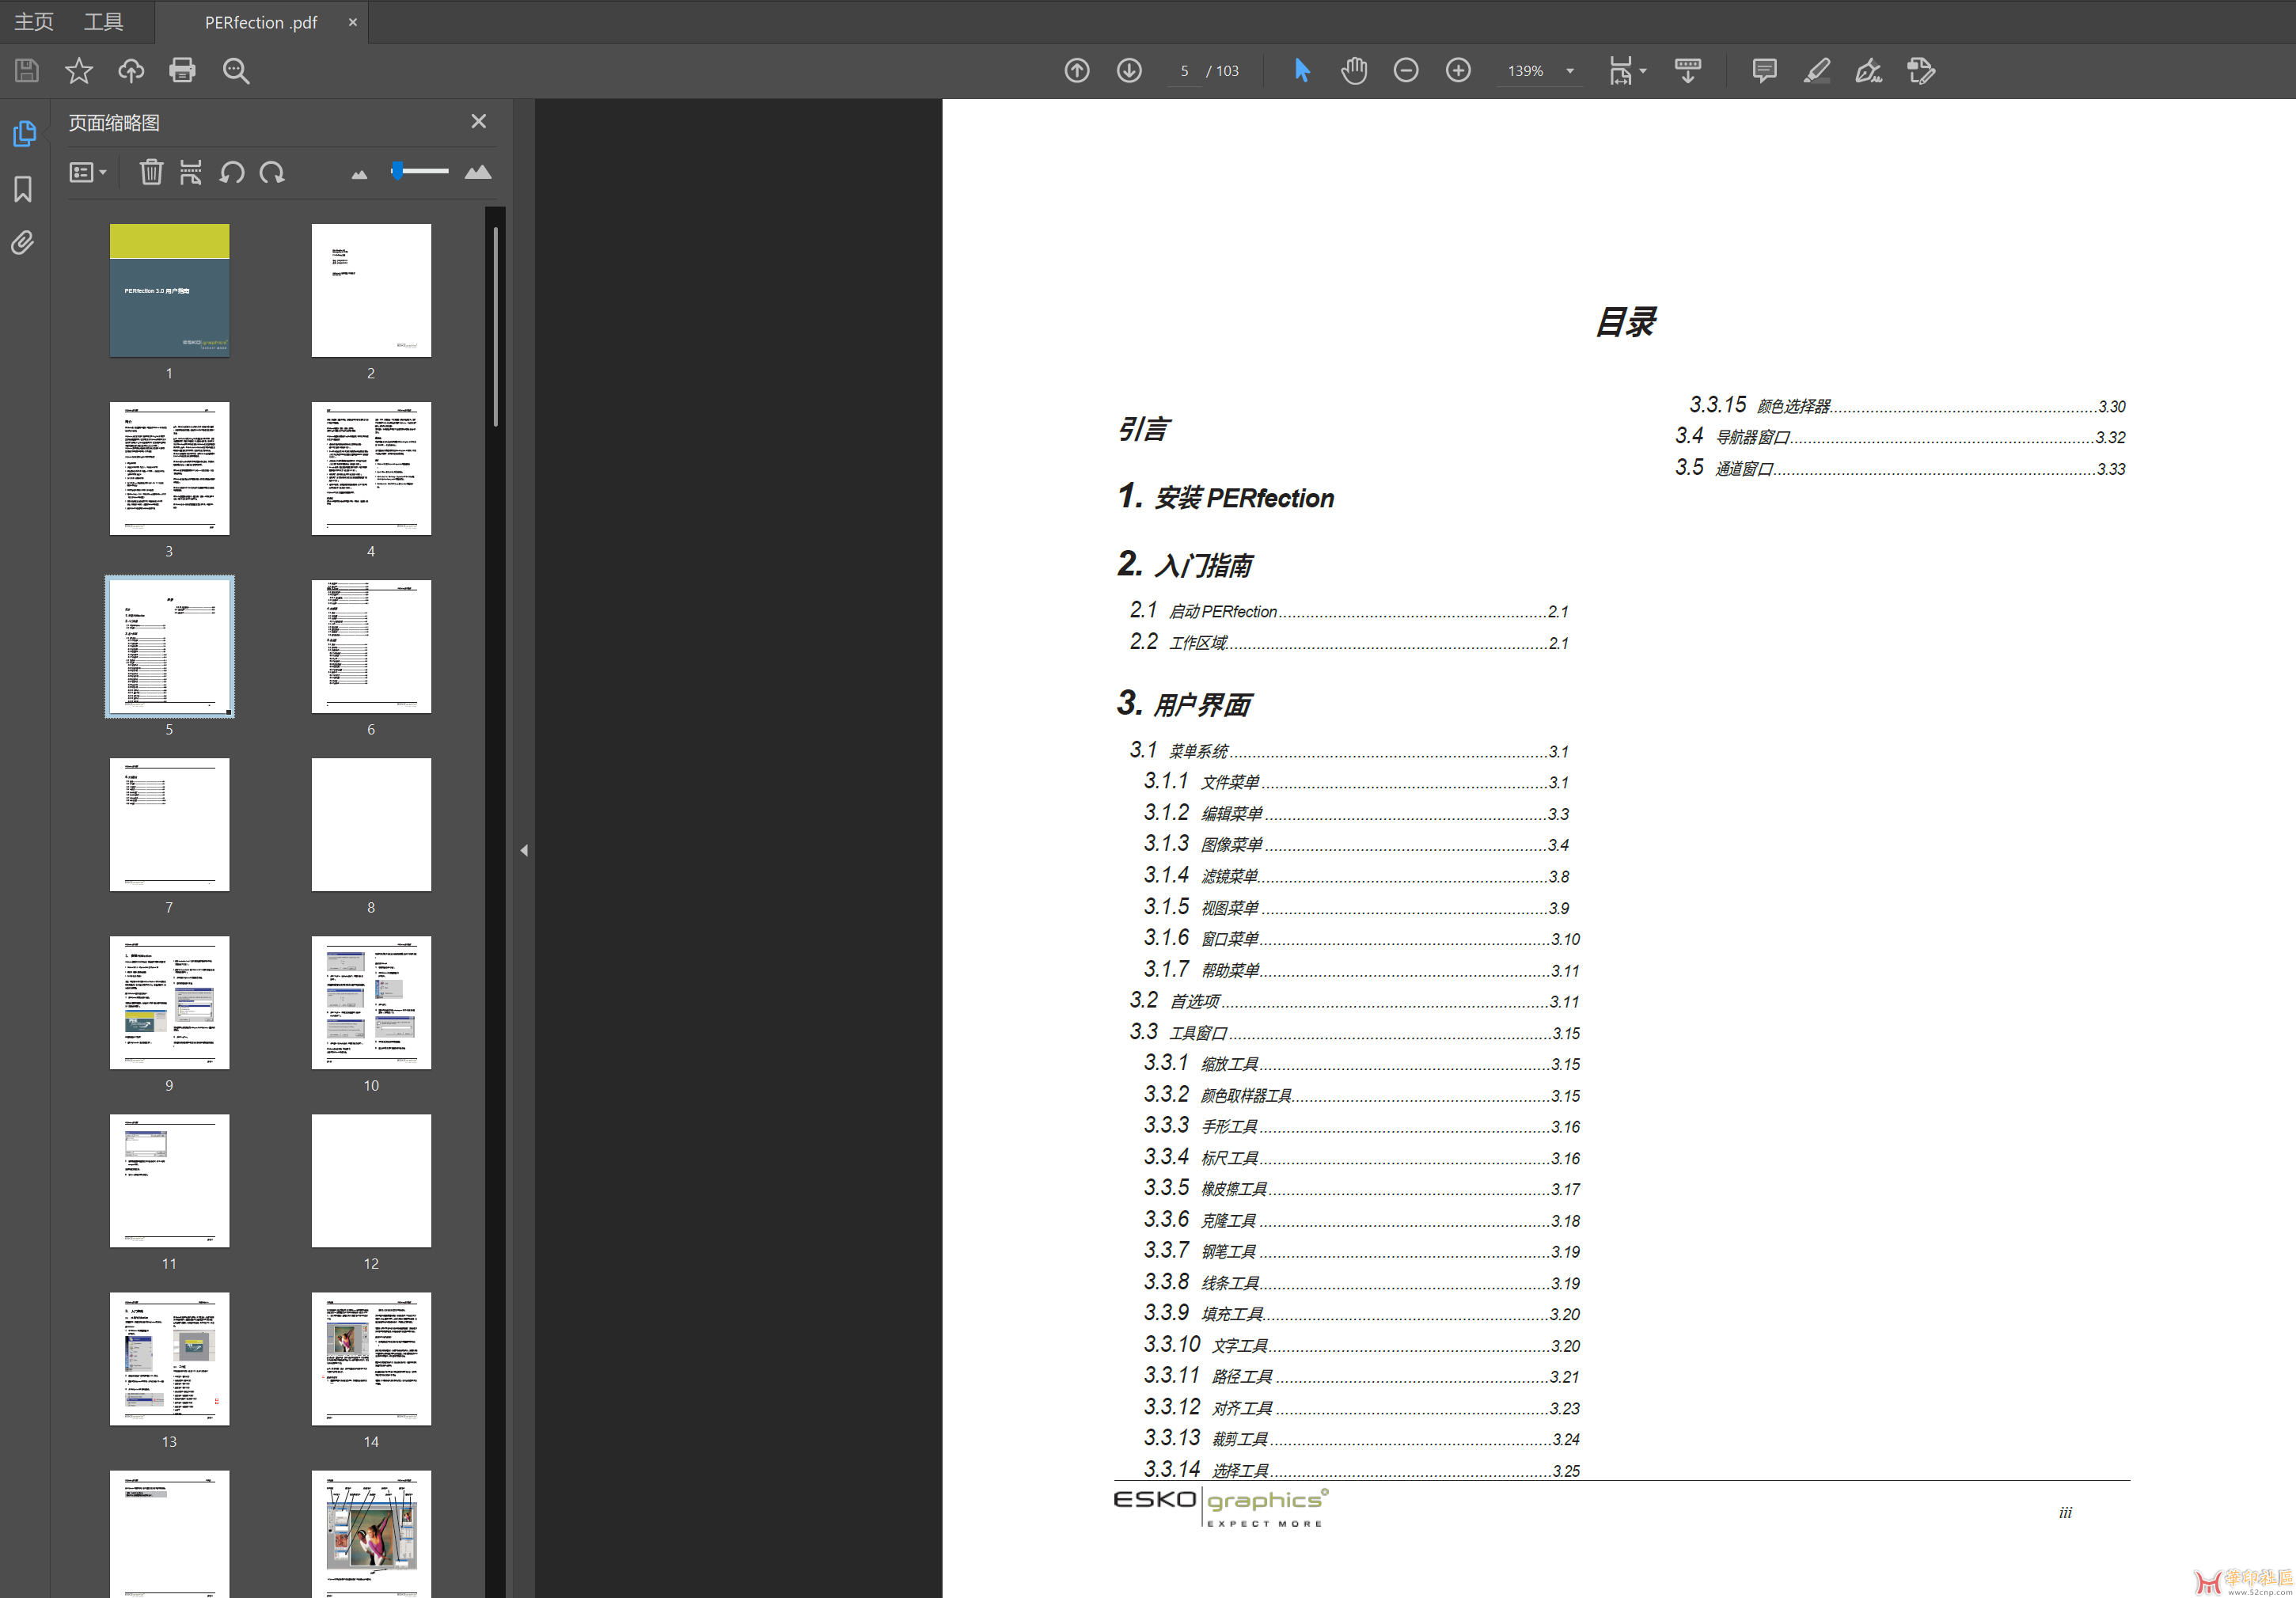Image resolution: width=2296 pixels, height=1598 pixels.
Task: Click the current page number field
Action: point(1185,71)
